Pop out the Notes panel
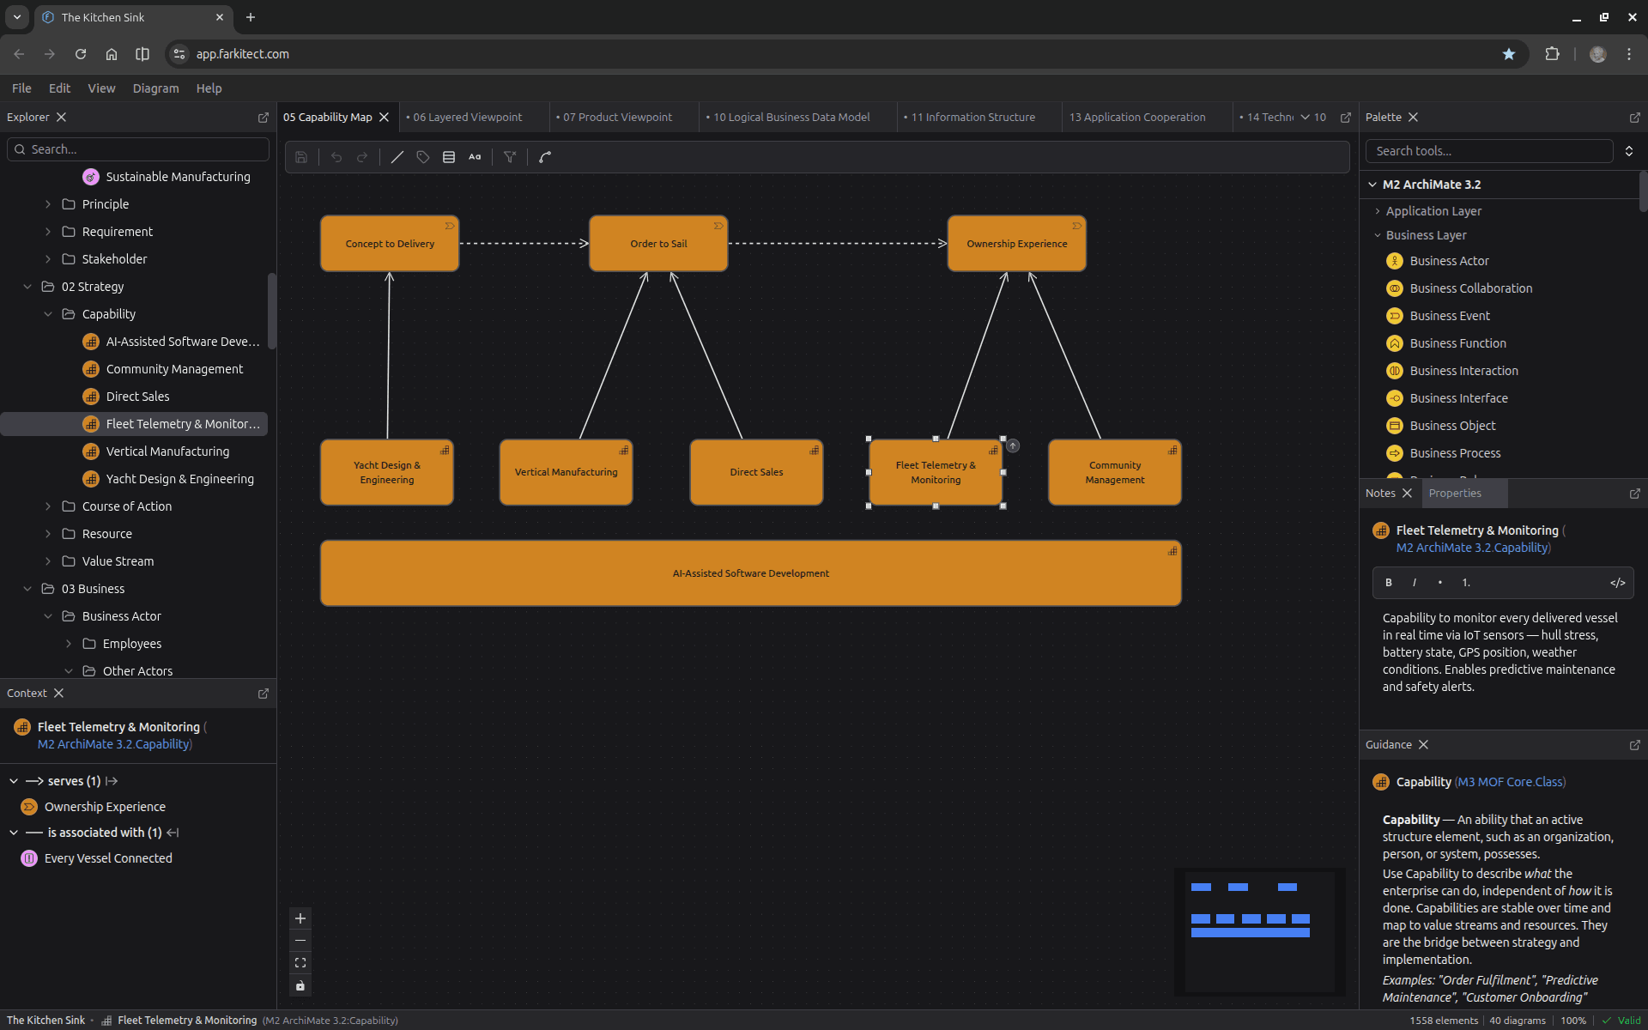This screenshot has width=1648, height=1030. pos(1635,494)
